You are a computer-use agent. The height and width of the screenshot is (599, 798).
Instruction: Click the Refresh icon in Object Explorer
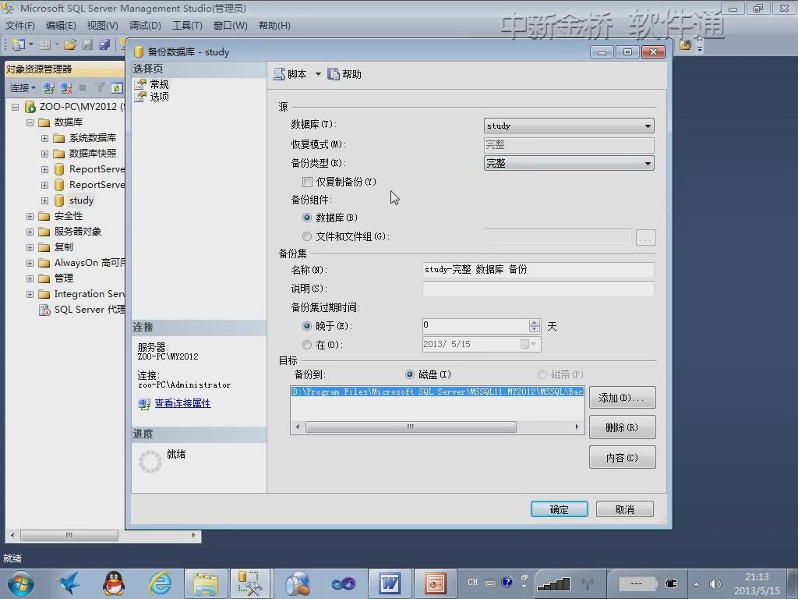(x=117, y=87)
